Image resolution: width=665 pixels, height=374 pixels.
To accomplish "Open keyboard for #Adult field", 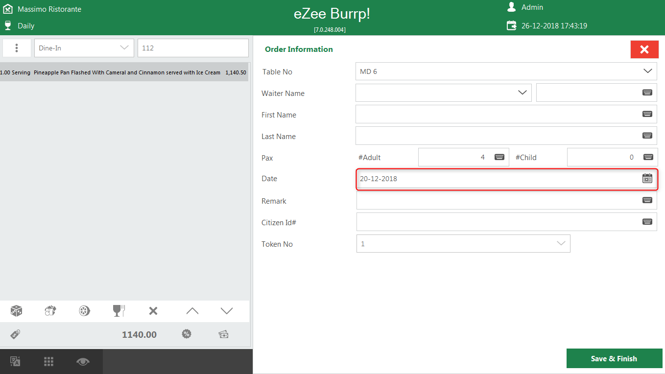I will pos(499,157).
